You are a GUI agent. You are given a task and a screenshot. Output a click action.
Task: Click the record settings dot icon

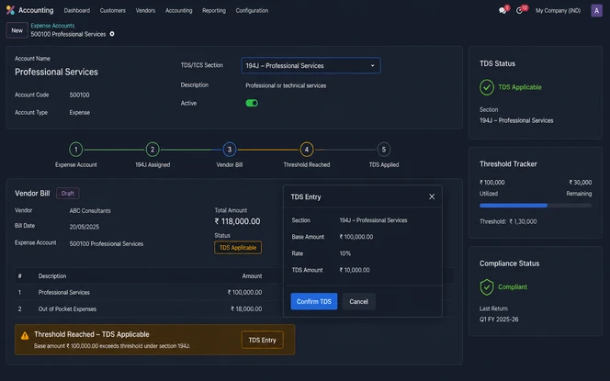click(x=112, y=34)
